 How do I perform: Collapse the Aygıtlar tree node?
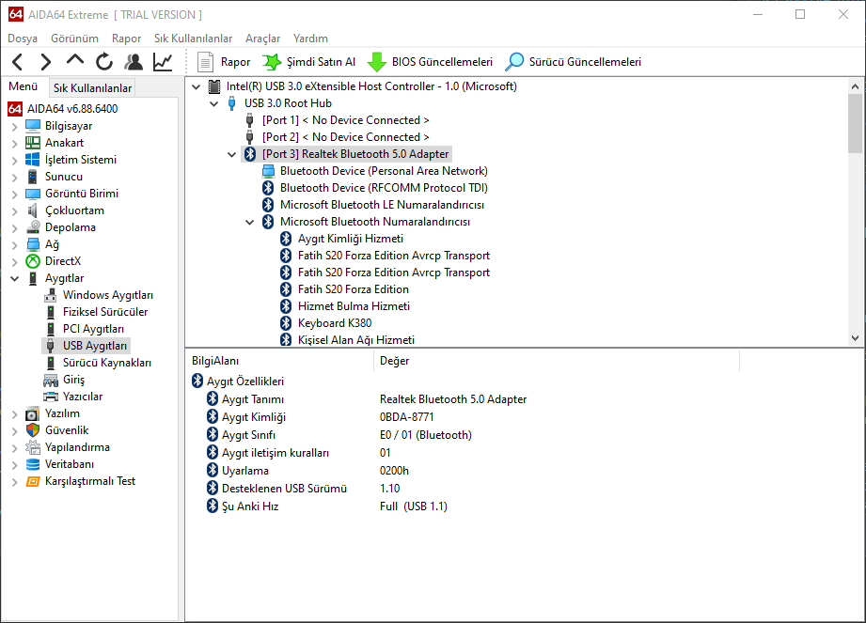[x=15, y=279]
